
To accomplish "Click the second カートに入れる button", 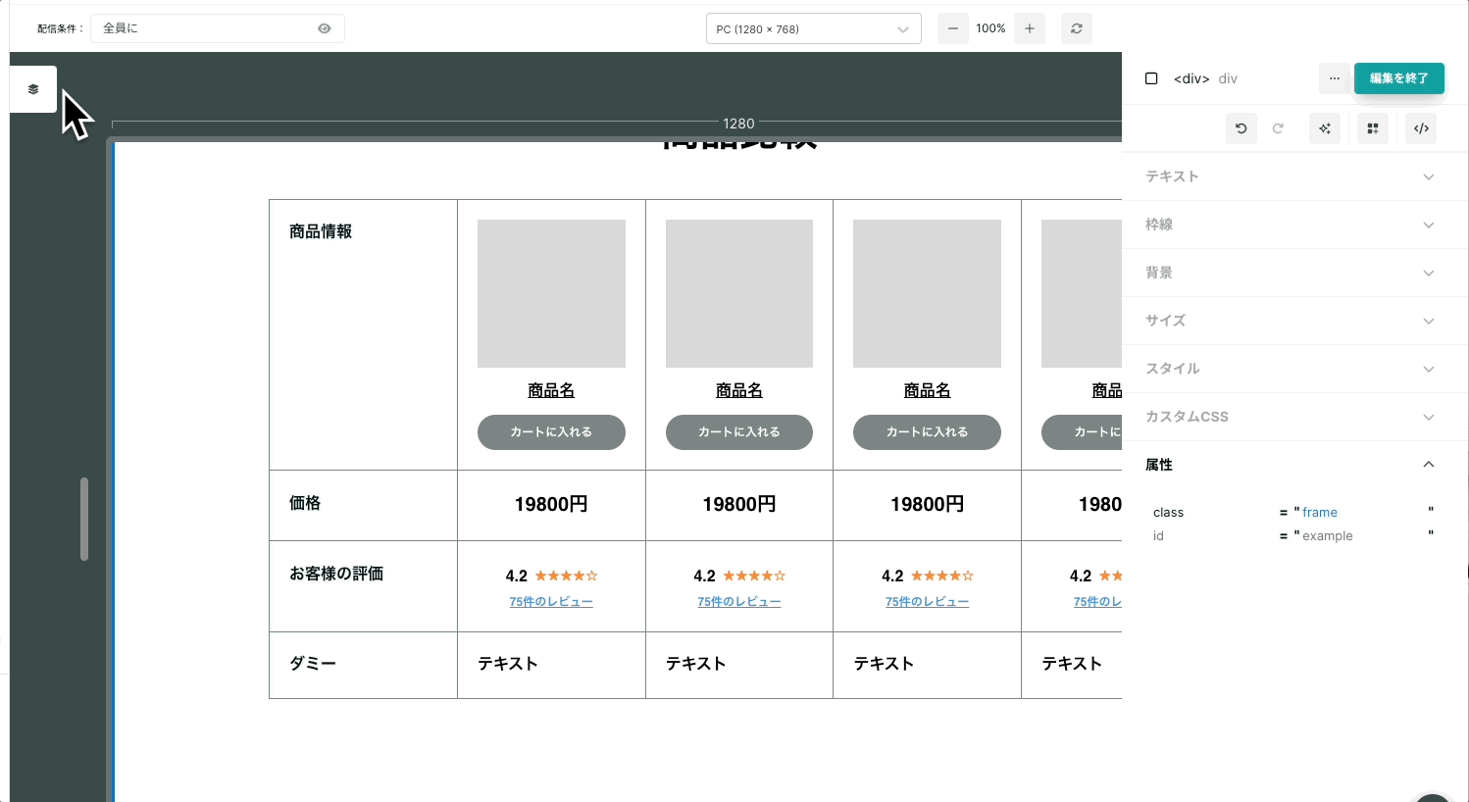I will pyautogui.click(x=739, y=432).
